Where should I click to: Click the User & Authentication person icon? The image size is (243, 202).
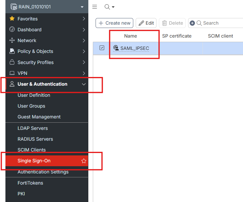(x=12, y=84)
